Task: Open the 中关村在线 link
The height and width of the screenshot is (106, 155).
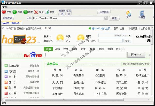Action: 100,94
